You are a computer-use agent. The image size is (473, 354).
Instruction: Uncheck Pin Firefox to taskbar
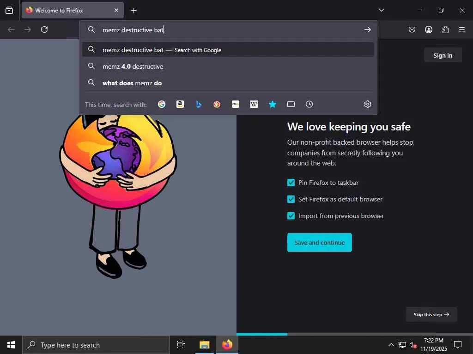coord(291,183)
